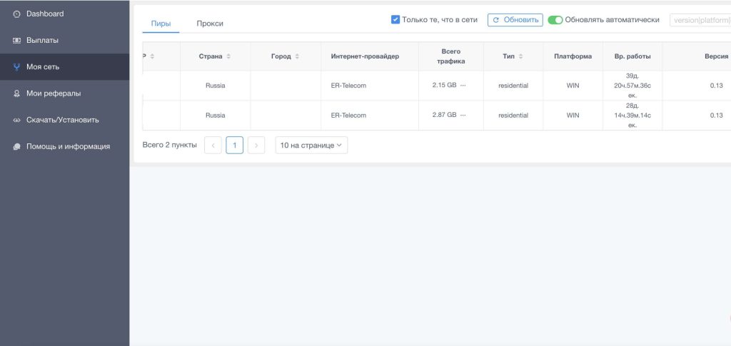The width and height of the screenshot is (731, 346).
Task: Sort table by Тип column arrows
Action: (521, 56)
